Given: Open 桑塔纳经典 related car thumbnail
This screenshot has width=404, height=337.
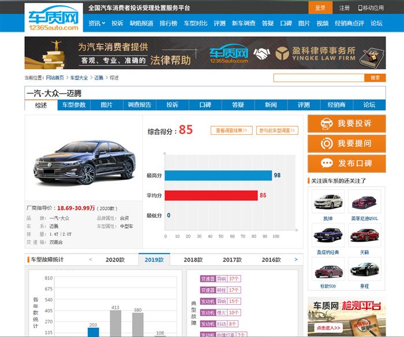Looking at the screenshot, I should (x=328, y=235).
